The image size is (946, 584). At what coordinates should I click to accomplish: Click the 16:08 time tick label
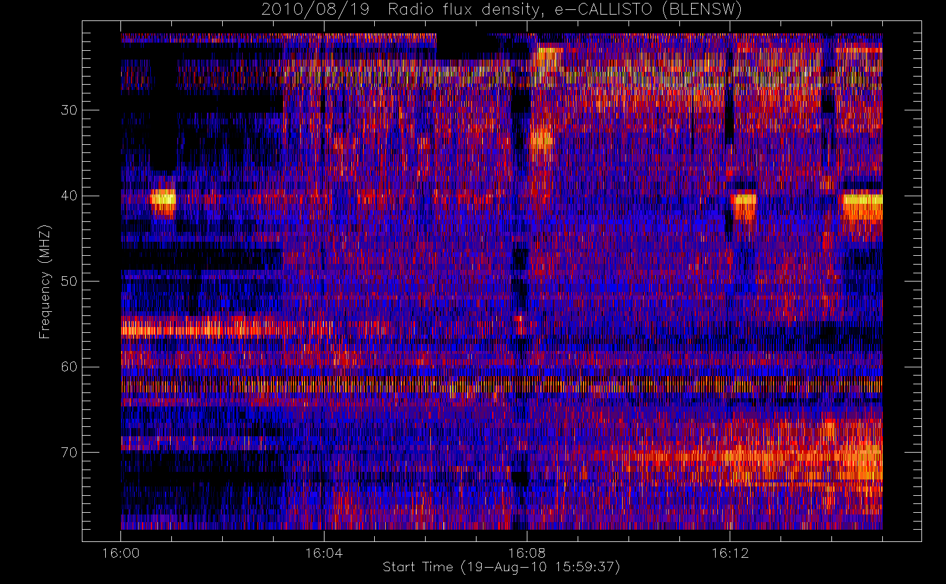click(527, 553)
